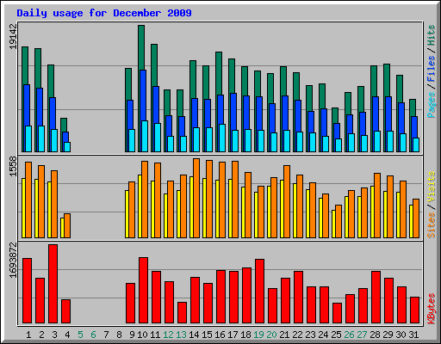The image size is (441, 344).
Task: Click the red KBytes bar for day 4
Action: tap(65, 311)
